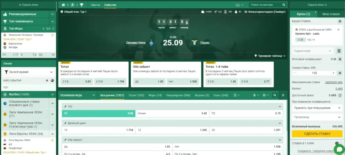Pick insight Тотал 2.5 Б at 2.03
345x155 pixels.
pos(77,81)
